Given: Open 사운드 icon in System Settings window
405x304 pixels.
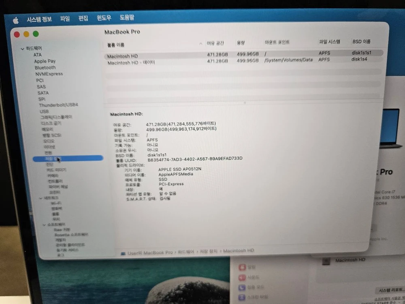Looking at the screenshot, I should point(242,277).
